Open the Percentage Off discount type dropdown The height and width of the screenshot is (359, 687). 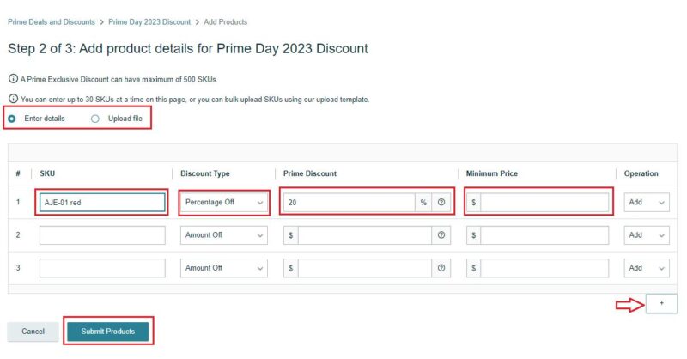(224, 202)
